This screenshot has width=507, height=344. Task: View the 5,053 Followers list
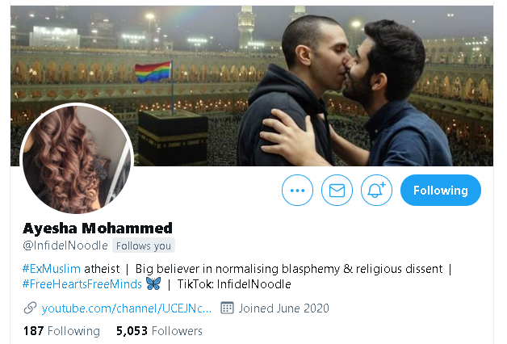pyautogui.click(x=159, y=331)
